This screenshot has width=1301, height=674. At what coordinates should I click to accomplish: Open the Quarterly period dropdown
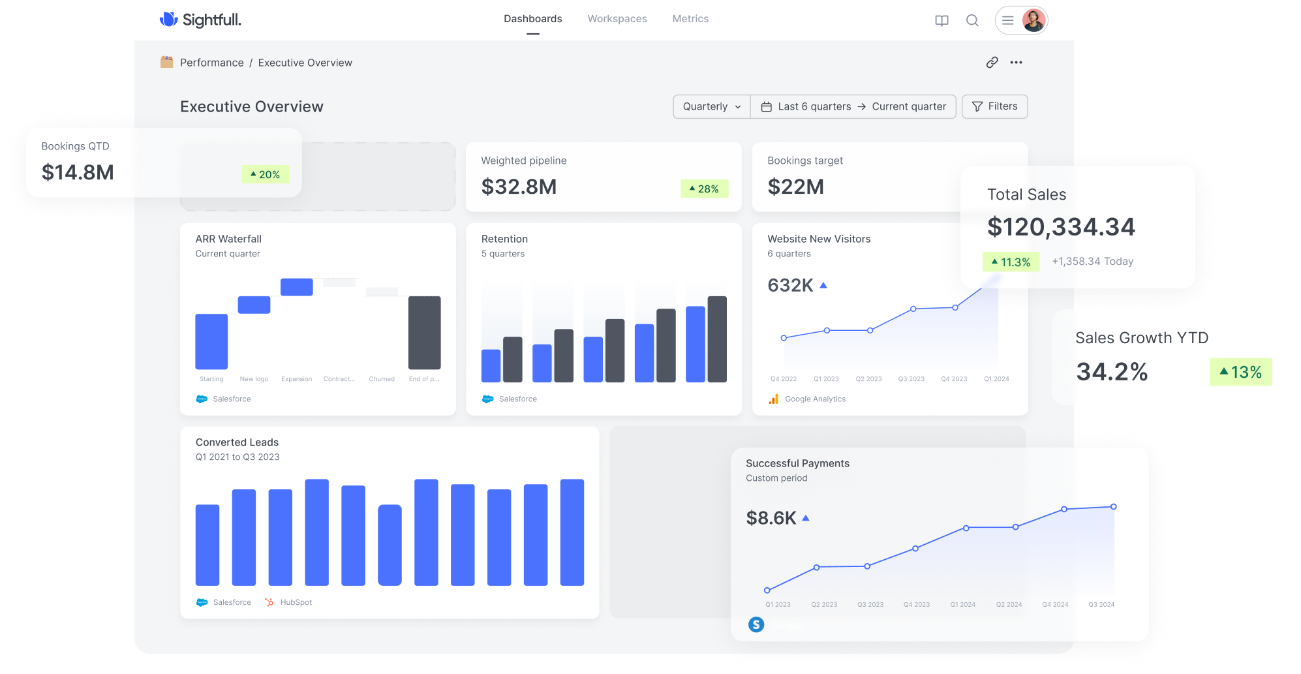[x=712, y=106]
